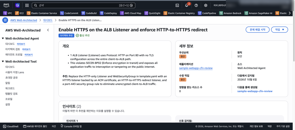This screenshot has width=295, height=130.
Task: Open 사용자 지정 Lens
Action: click(15, 72)
